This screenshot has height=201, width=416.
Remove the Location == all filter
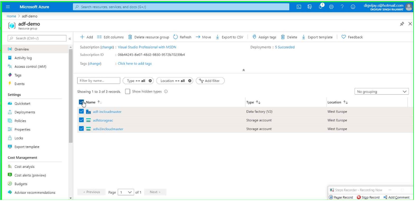coord(190,81)
